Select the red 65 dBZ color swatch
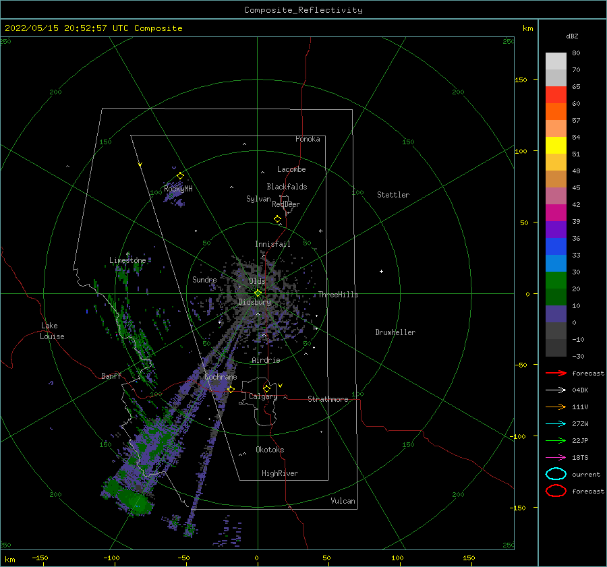 click(x=556, y=95)
